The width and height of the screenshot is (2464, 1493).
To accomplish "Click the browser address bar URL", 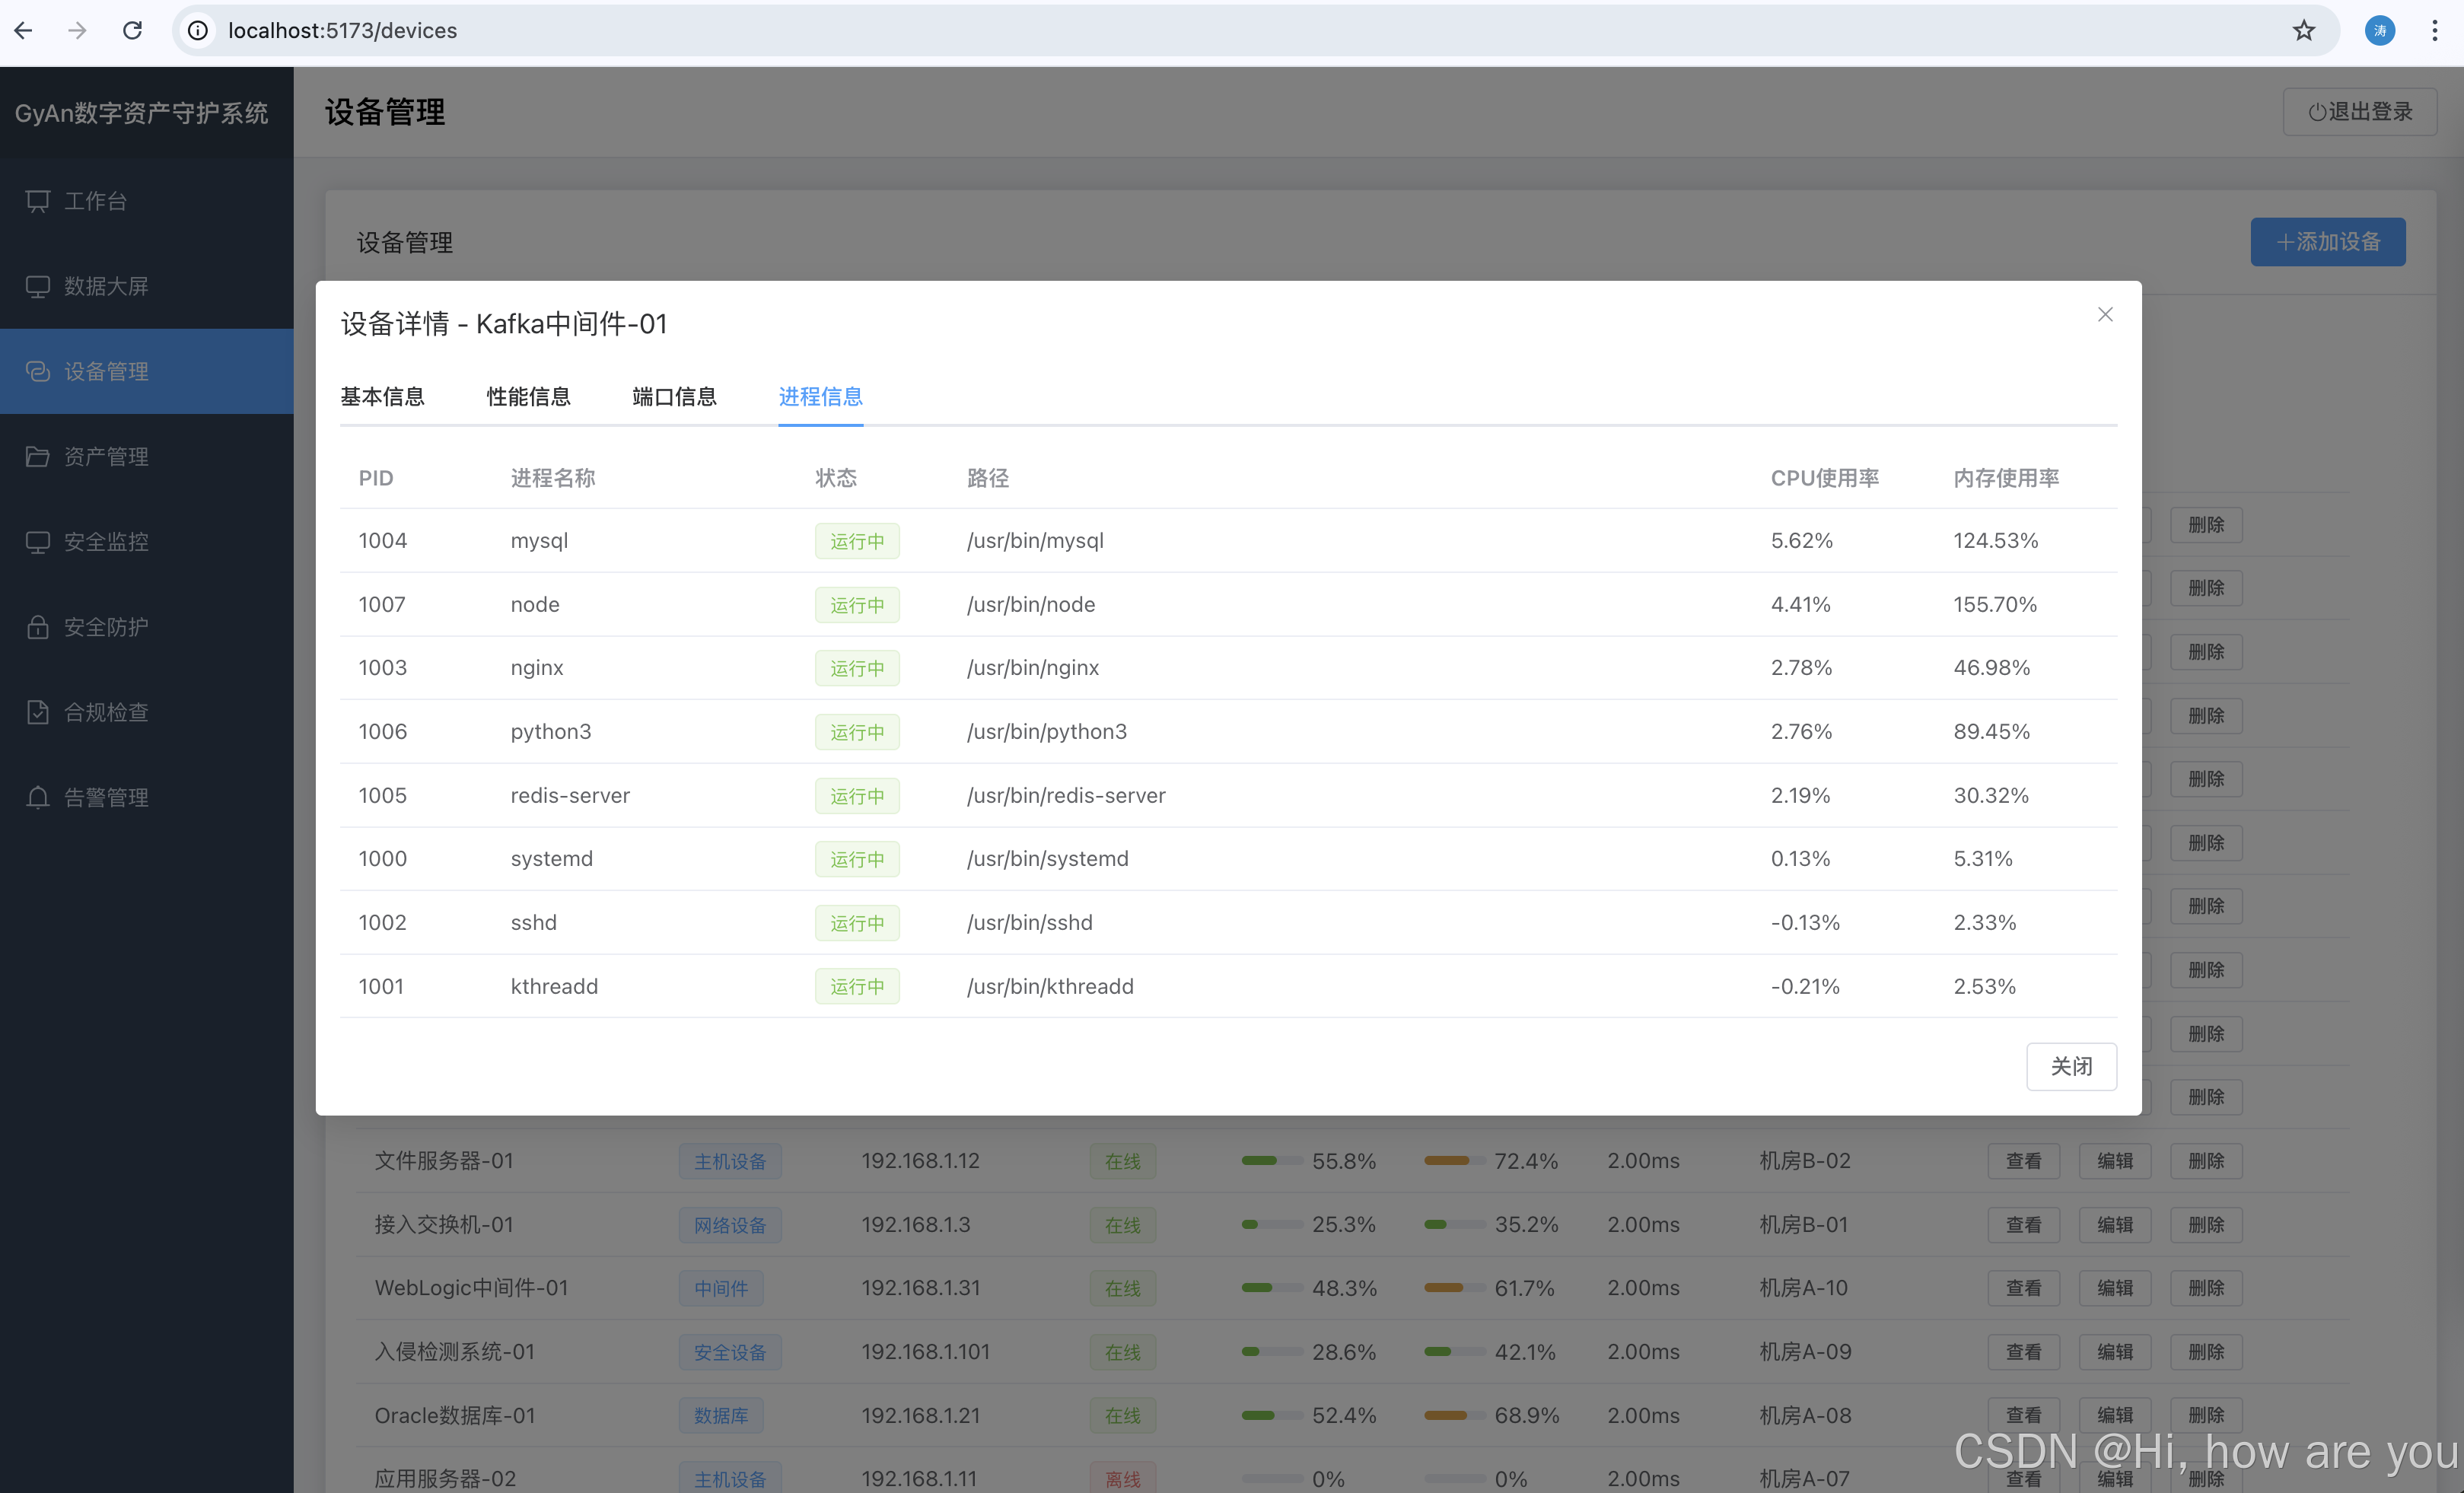I will click(x=342, y=31).
